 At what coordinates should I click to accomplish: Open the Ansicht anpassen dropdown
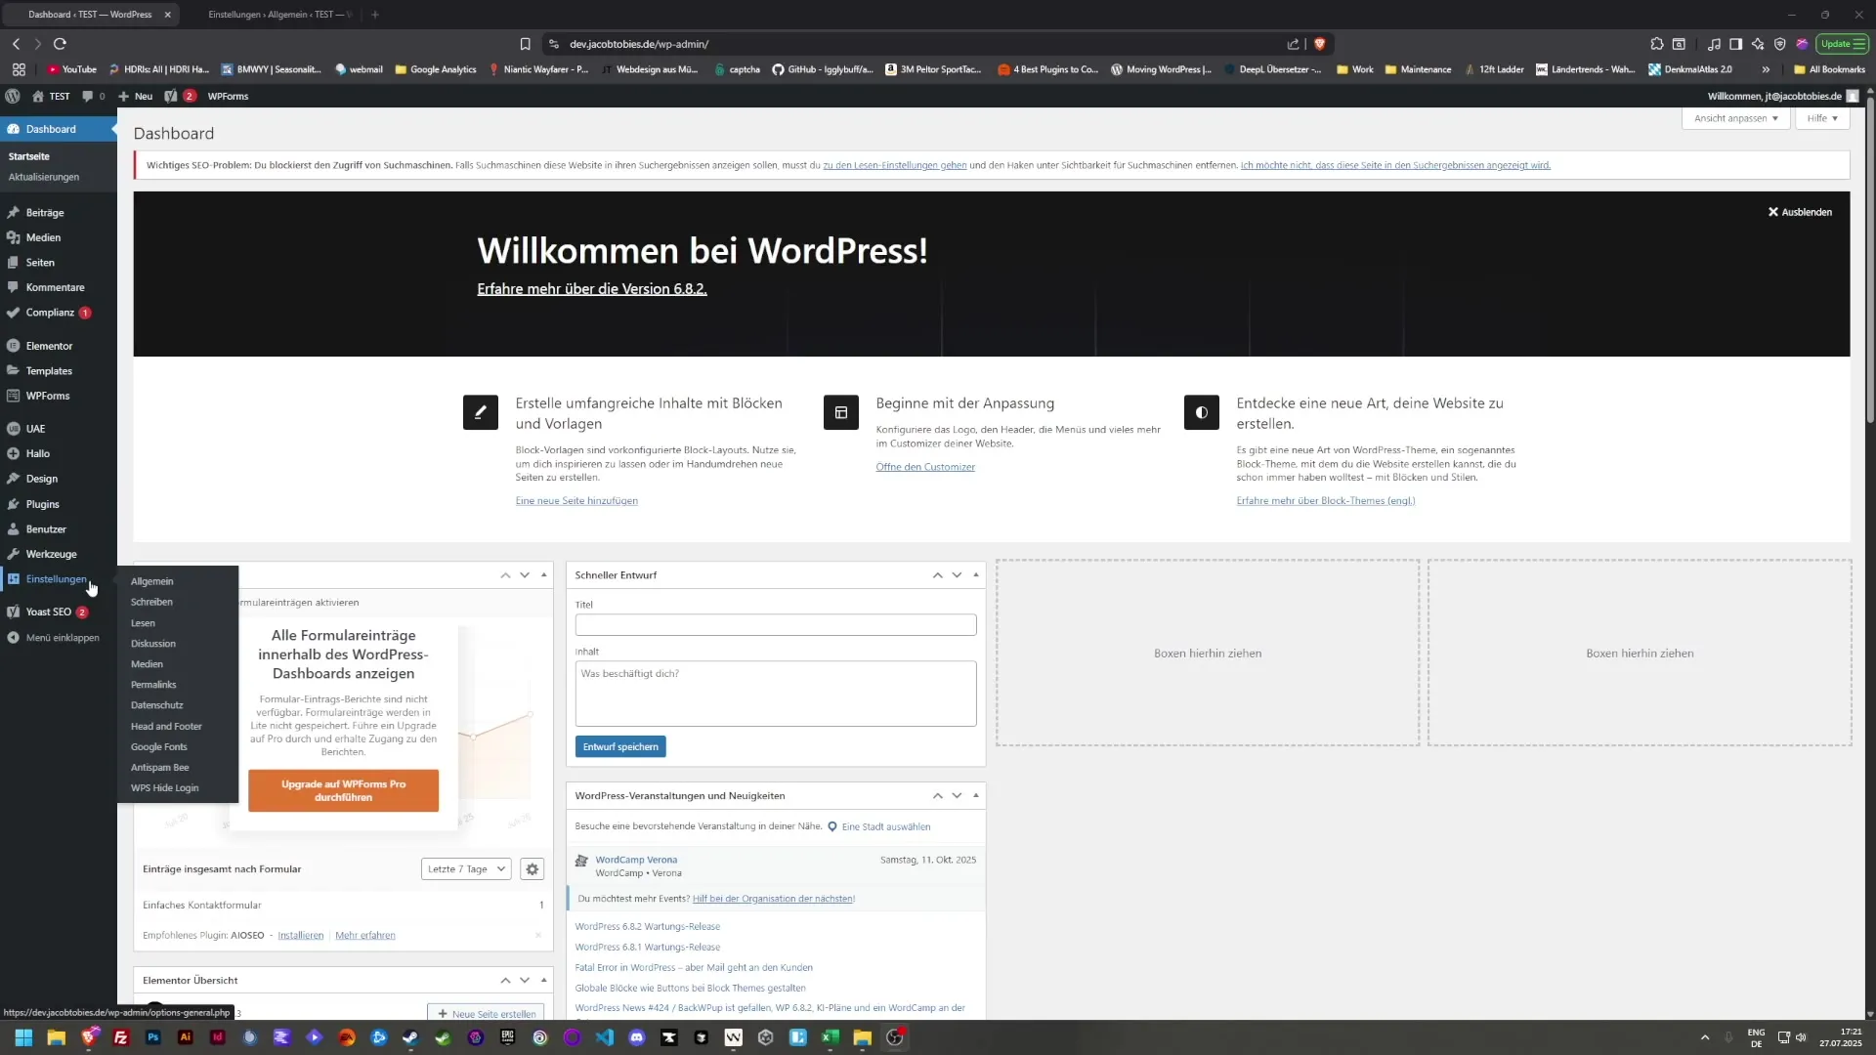pyautogui.click(x=1735, y=118)
